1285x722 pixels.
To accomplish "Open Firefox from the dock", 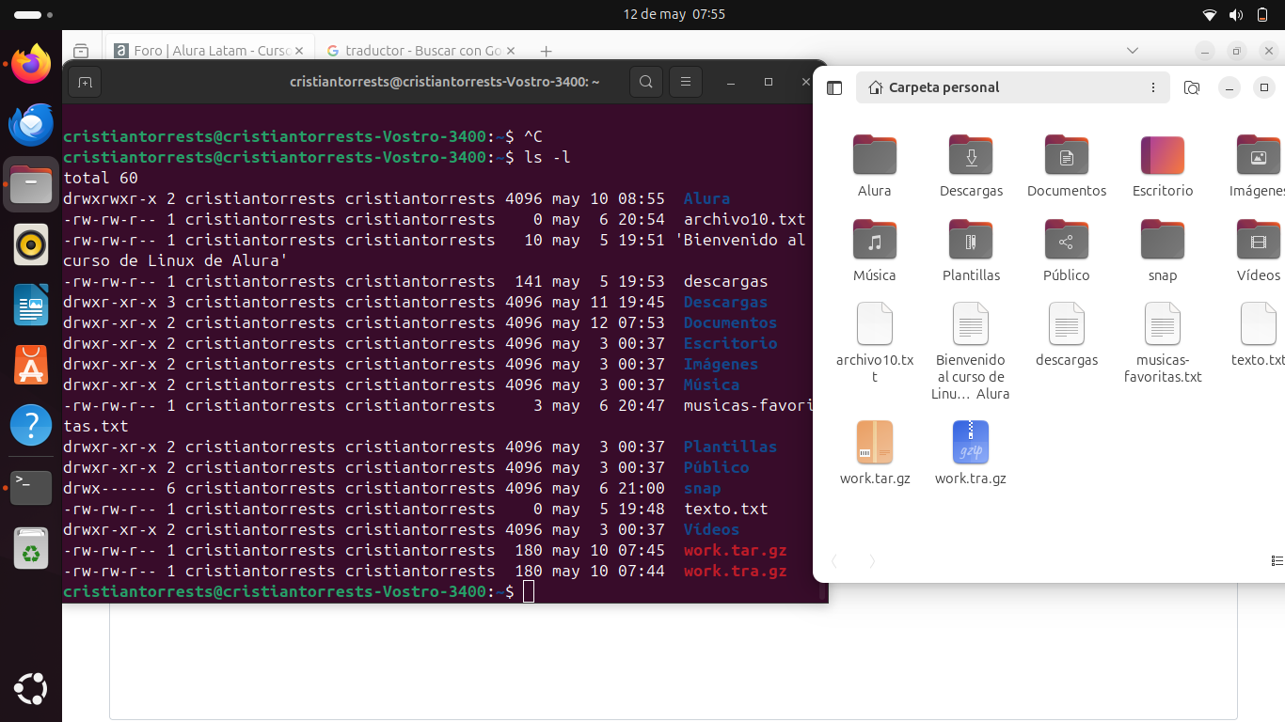I will pos(31,65).
